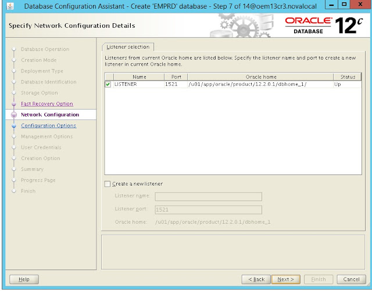Go to Fast Recovery Option step
372x291 pixels.
click(47, 104)
